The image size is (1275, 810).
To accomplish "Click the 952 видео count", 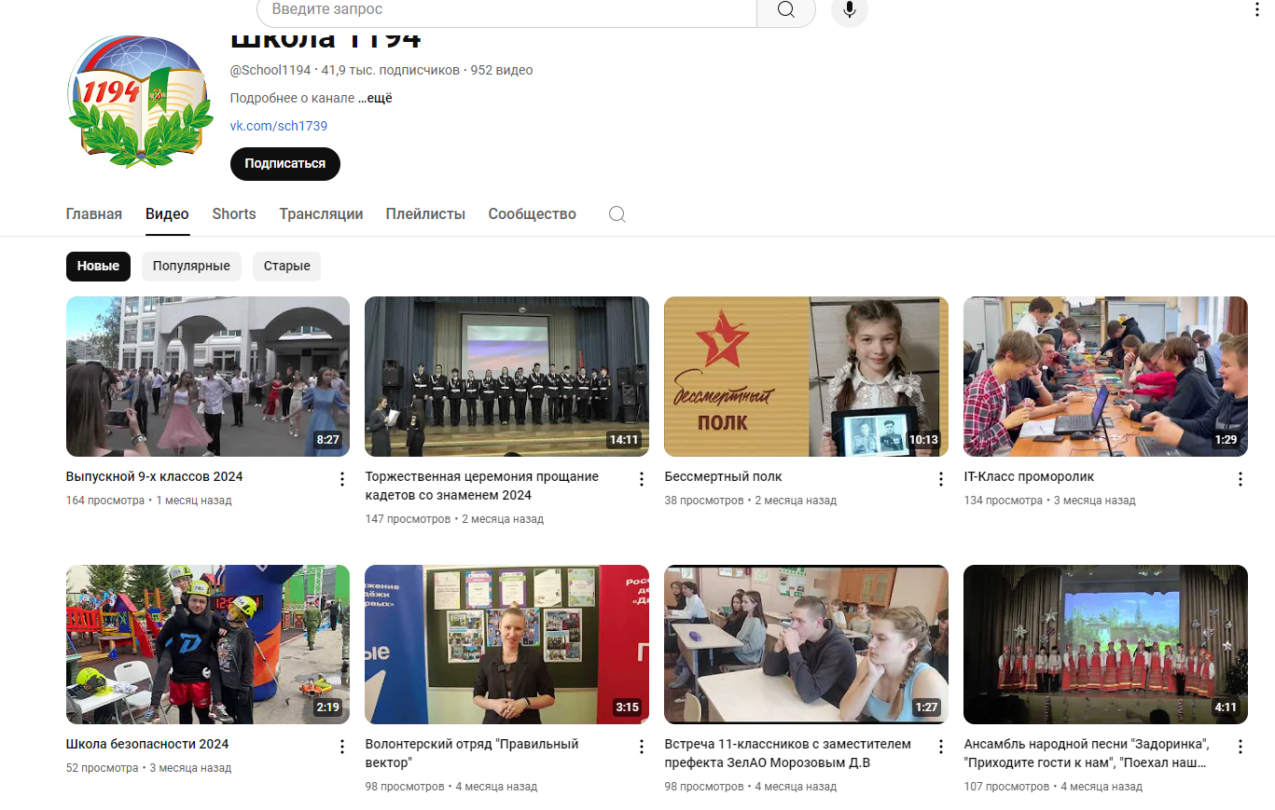I will 502,70.
